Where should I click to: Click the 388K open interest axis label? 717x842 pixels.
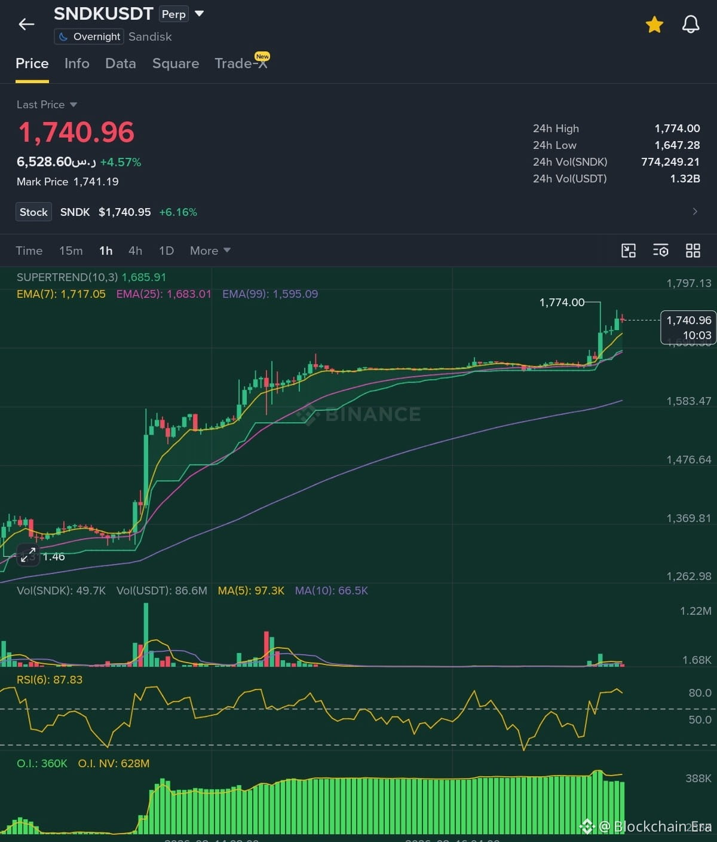pyautogui.click(x=698, y=779)
